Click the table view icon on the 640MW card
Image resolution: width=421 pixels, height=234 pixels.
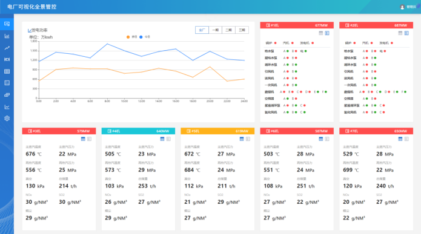coord(162,139)
